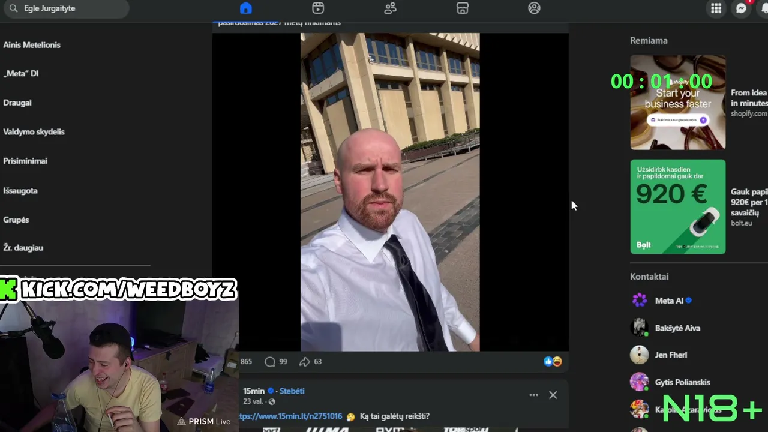Open Ainis Metelionis profile in sidebar
This screenshot has height=432, width=768.
pyautogui.click(x=32, y=45)
